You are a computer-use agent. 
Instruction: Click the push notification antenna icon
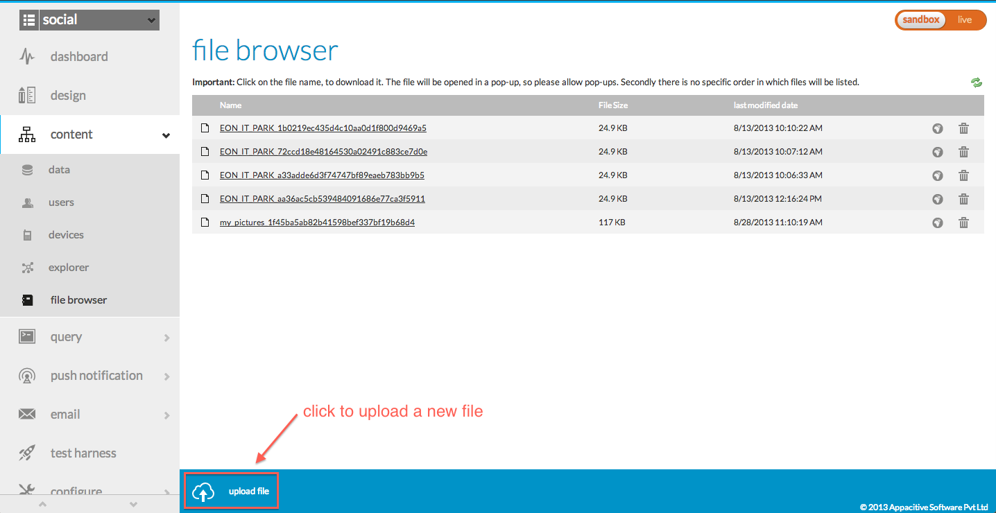tap(27, 376)
